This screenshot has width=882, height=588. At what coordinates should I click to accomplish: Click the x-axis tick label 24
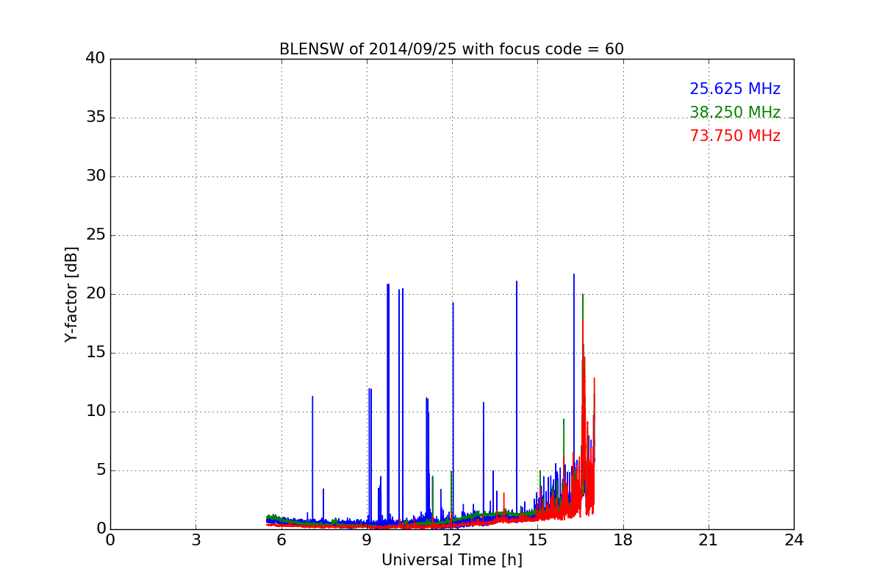(x=794, y=540)
